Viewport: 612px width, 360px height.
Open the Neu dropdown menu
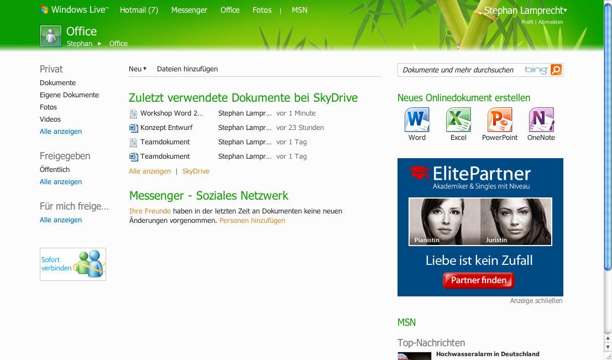[138, 69]
